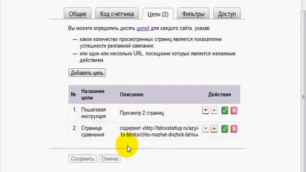
Task: Click the bitrixstartup.ru URL description
Action: point(159,131)
